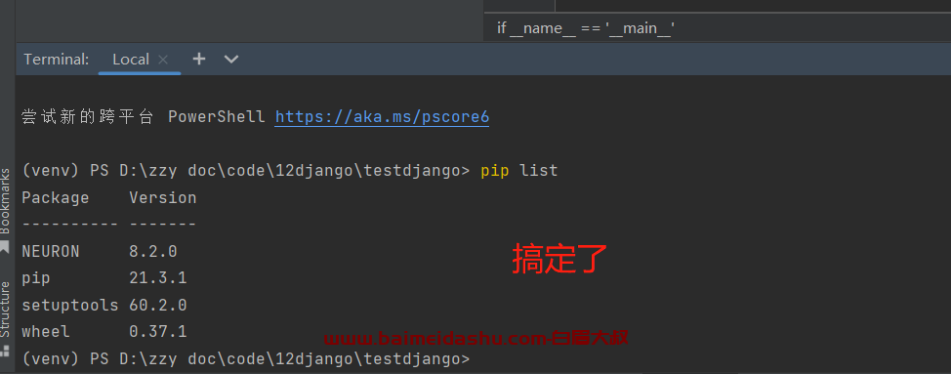Click the red 搞定了 annotation
951x374 pixels.
pos(559,259)
